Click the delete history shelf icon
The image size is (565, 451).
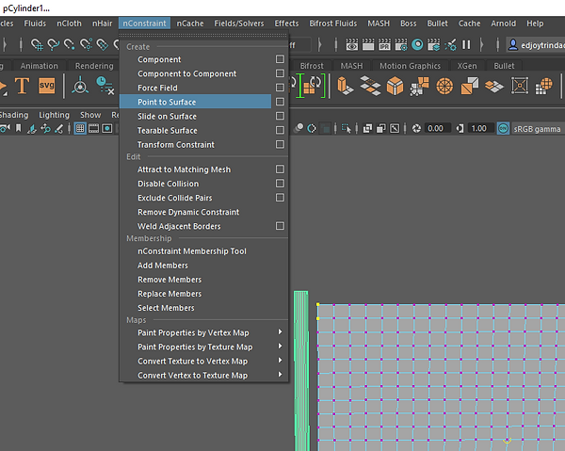click(x=105, y=86)
